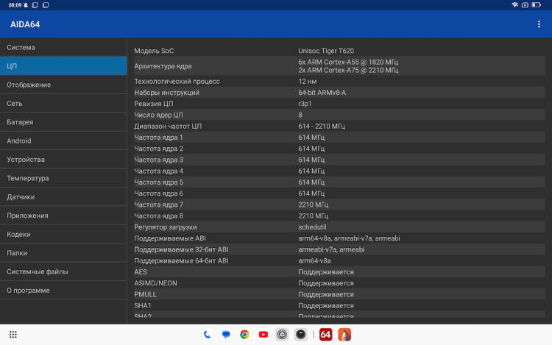The height and width of the screenshot is (345, 552).
Task: Tap the Ревизия ЦП row
Action: [x=339, y=104]
